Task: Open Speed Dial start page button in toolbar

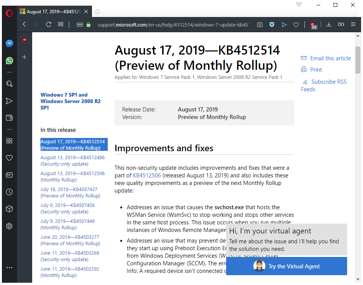Action: coord(60,24)
